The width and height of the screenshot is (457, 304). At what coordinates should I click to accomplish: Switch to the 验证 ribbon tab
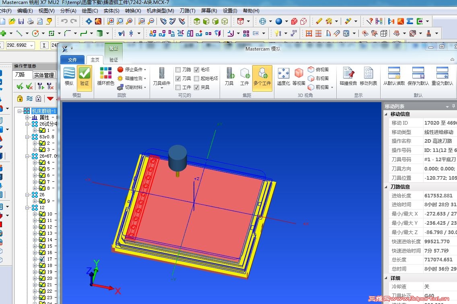click(114, 60)
